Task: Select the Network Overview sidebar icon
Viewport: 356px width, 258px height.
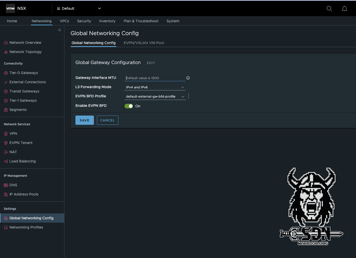Action: pos(5,43)
